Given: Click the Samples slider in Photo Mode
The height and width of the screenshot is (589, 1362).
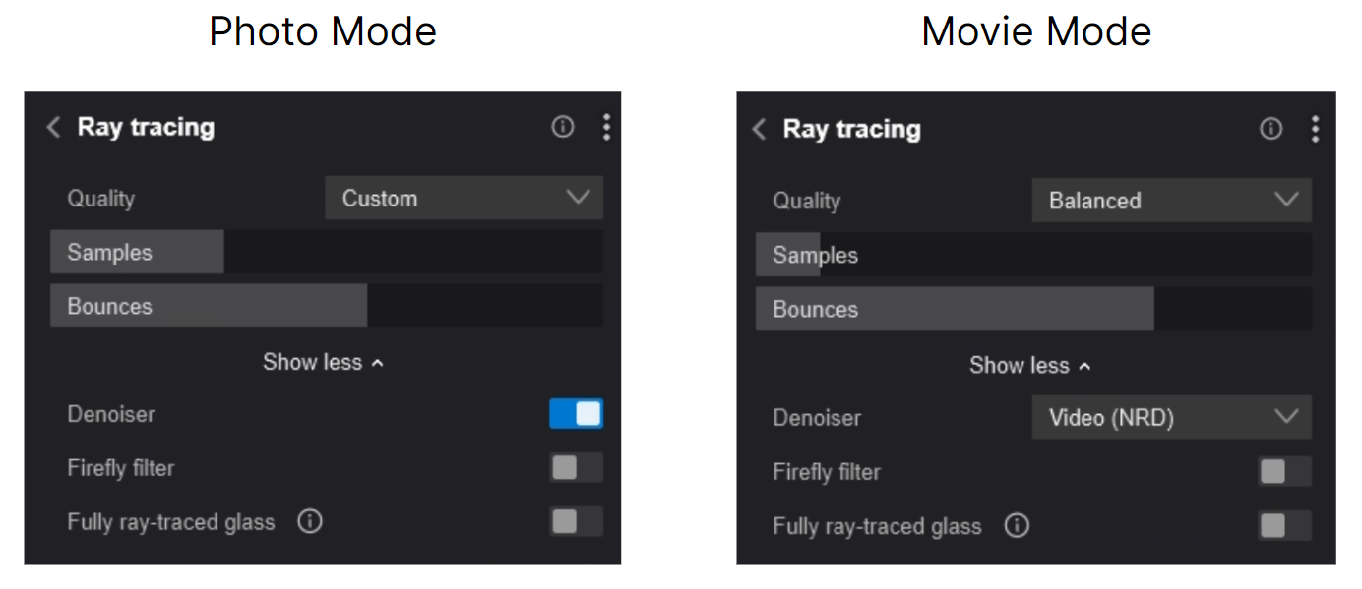Looking at the screenshot, I should pos(326,253).
